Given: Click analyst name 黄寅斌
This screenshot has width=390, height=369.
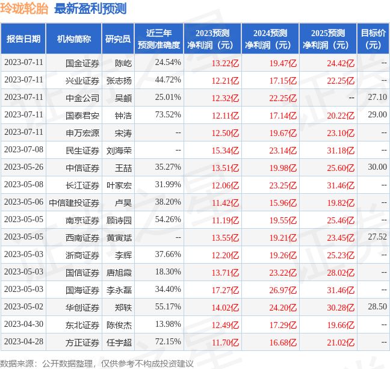Looking at the screenshot, I should [x=119, y=238].
